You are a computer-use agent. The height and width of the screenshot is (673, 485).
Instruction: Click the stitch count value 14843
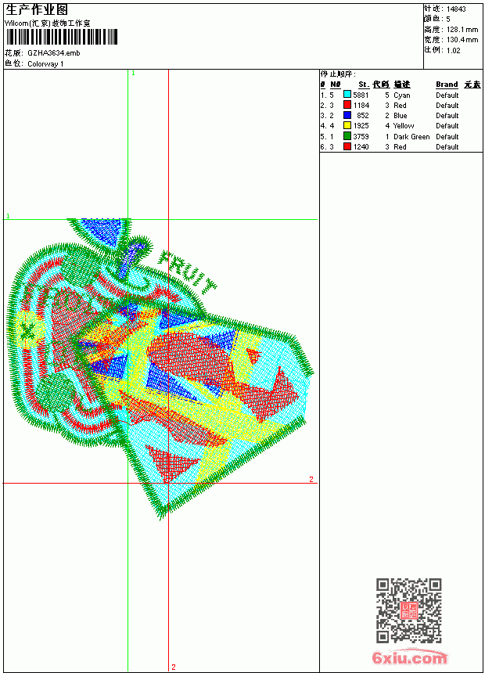(x=456, y=9)
